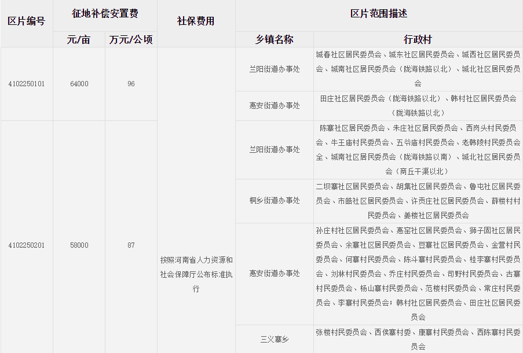The image size is (523, 353).
Task: Click the 区片范围描述 header
Action: tap(379, 14)
